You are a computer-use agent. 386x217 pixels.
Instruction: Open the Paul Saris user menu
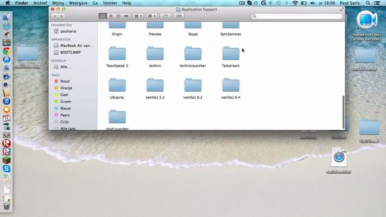pos(350,3)
